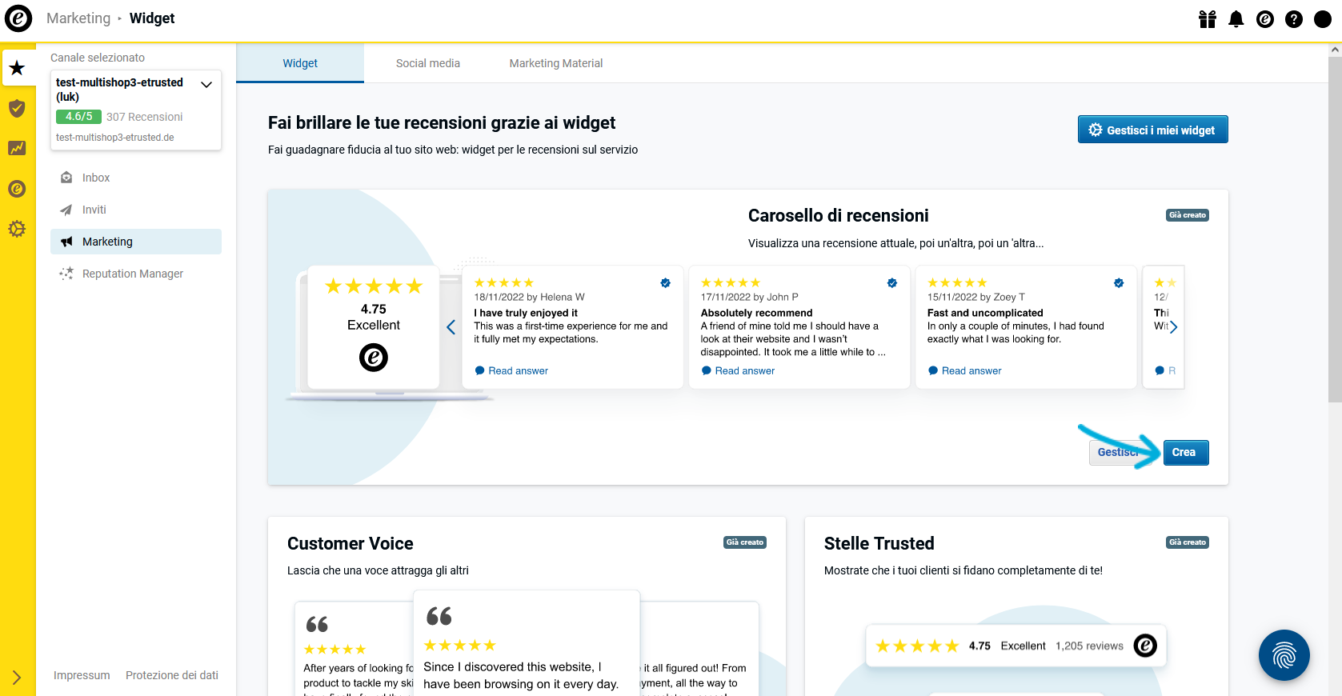Switch to the Marketing Material tab
The width and height of the screenshot is (1342, 696).
click(x=556, y=63)
